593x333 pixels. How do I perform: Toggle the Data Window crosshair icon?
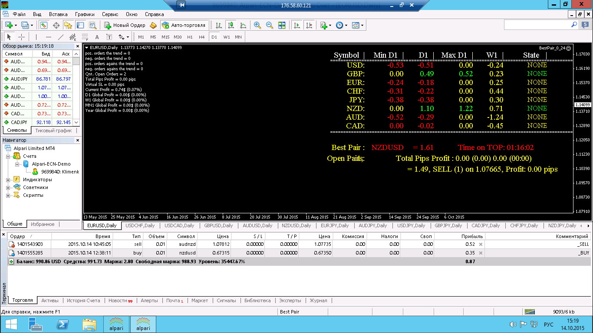[x=56, y=26]
